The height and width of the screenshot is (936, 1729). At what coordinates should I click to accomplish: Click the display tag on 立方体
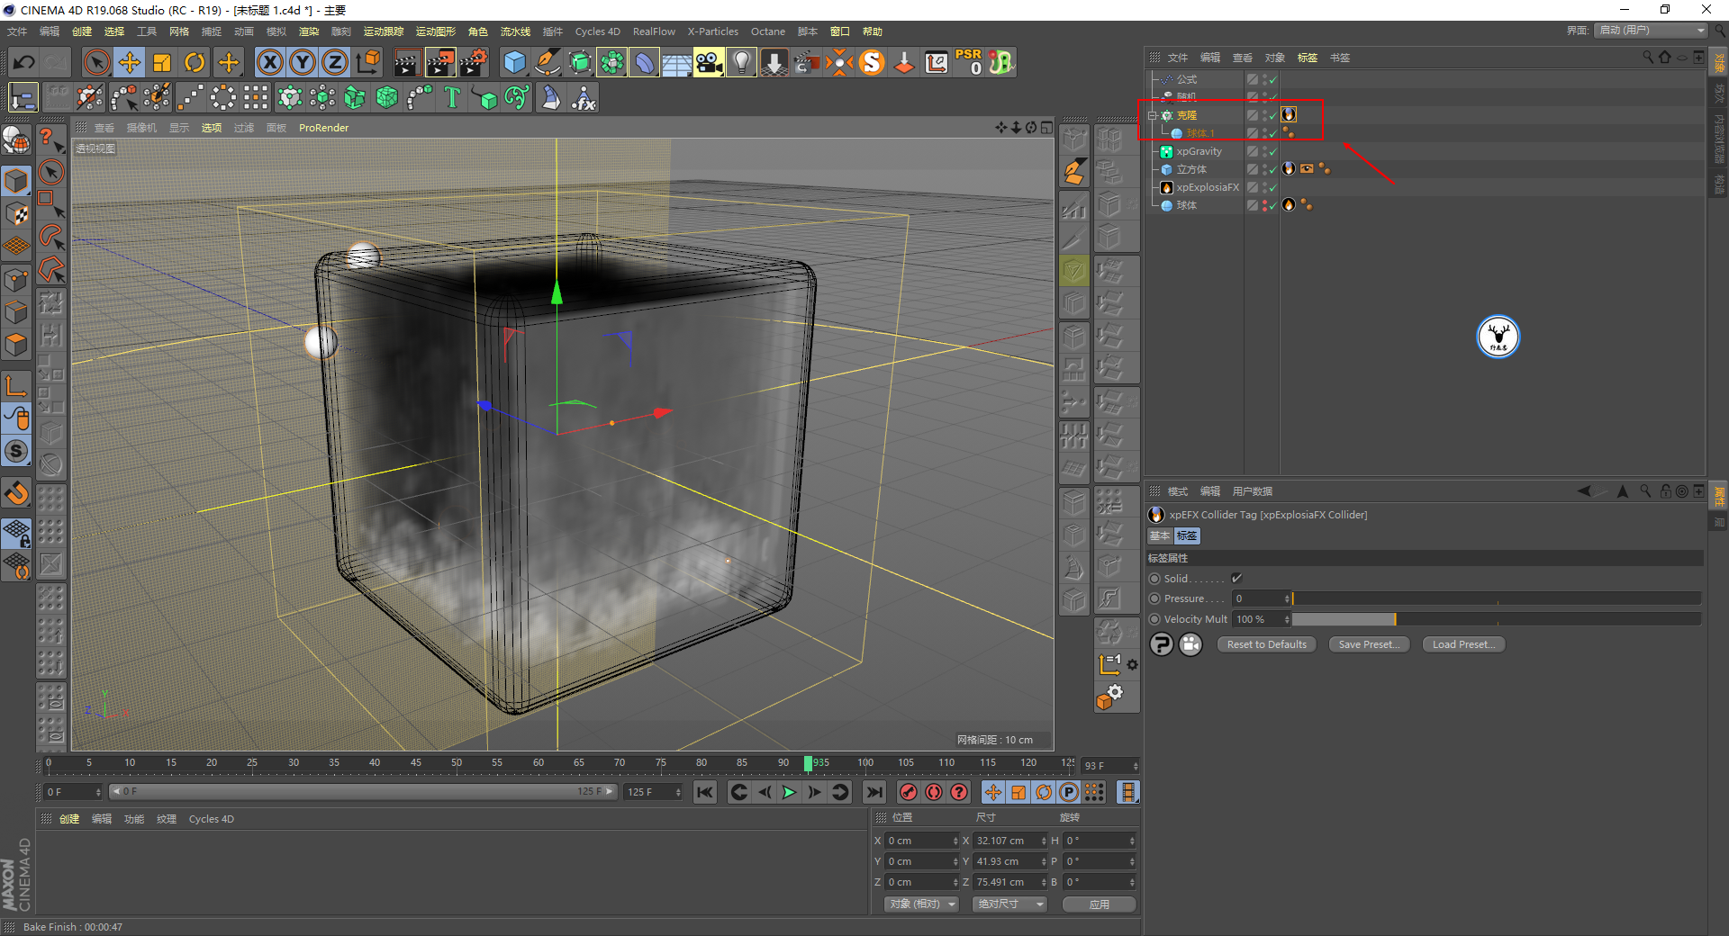pos(1307,168)
